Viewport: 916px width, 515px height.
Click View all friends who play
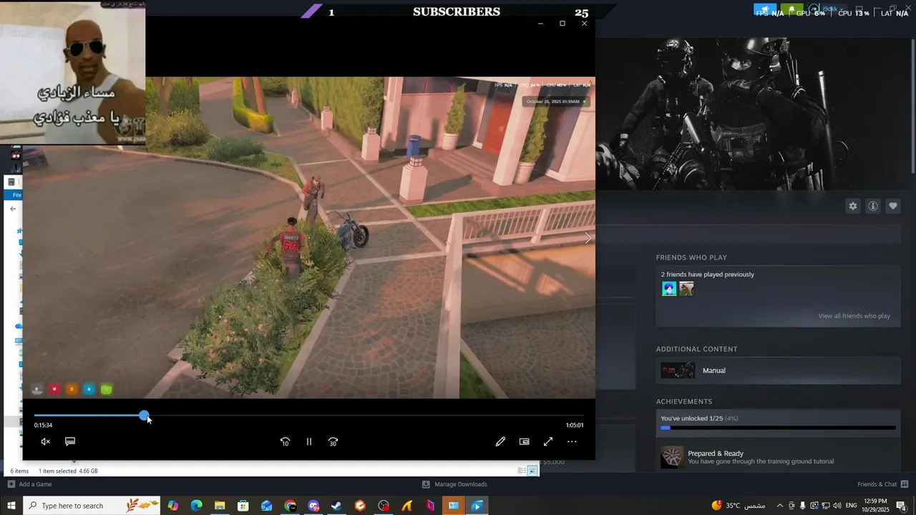854,316
